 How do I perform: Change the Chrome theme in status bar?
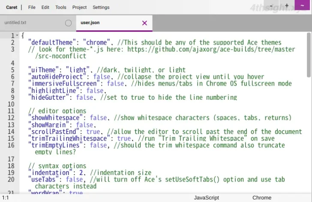click(x=262, y=198)
